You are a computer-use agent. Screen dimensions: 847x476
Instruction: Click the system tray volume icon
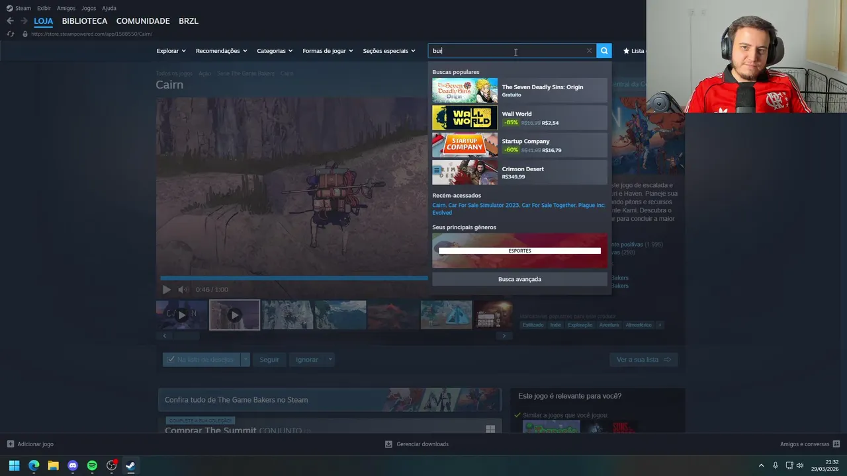tap(799, 465)
